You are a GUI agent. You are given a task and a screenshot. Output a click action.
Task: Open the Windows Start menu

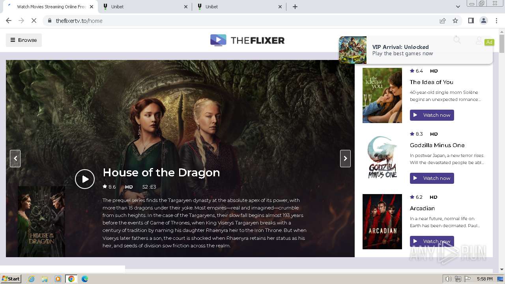point(11,279)
